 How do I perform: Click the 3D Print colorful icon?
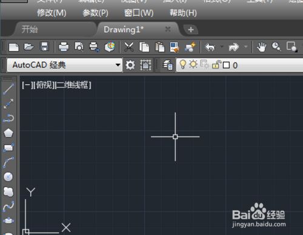point(110,47)
